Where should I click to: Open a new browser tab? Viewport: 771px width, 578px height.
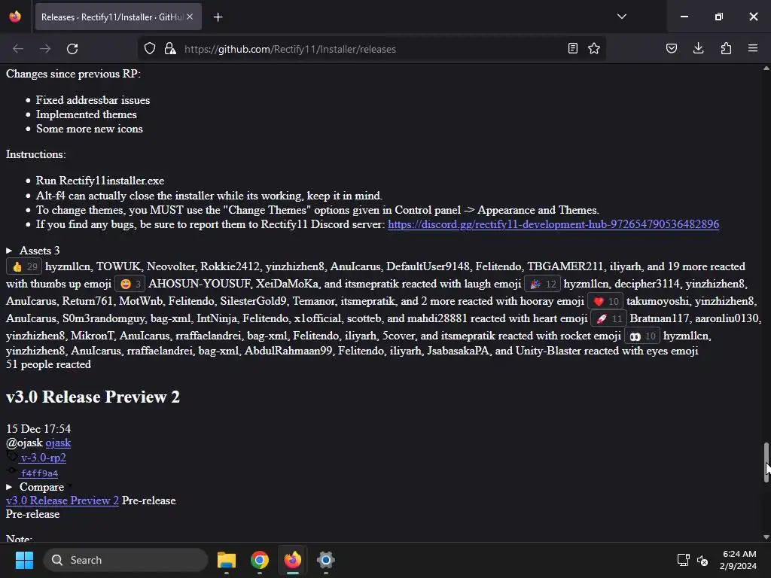(x=218, y=17)
